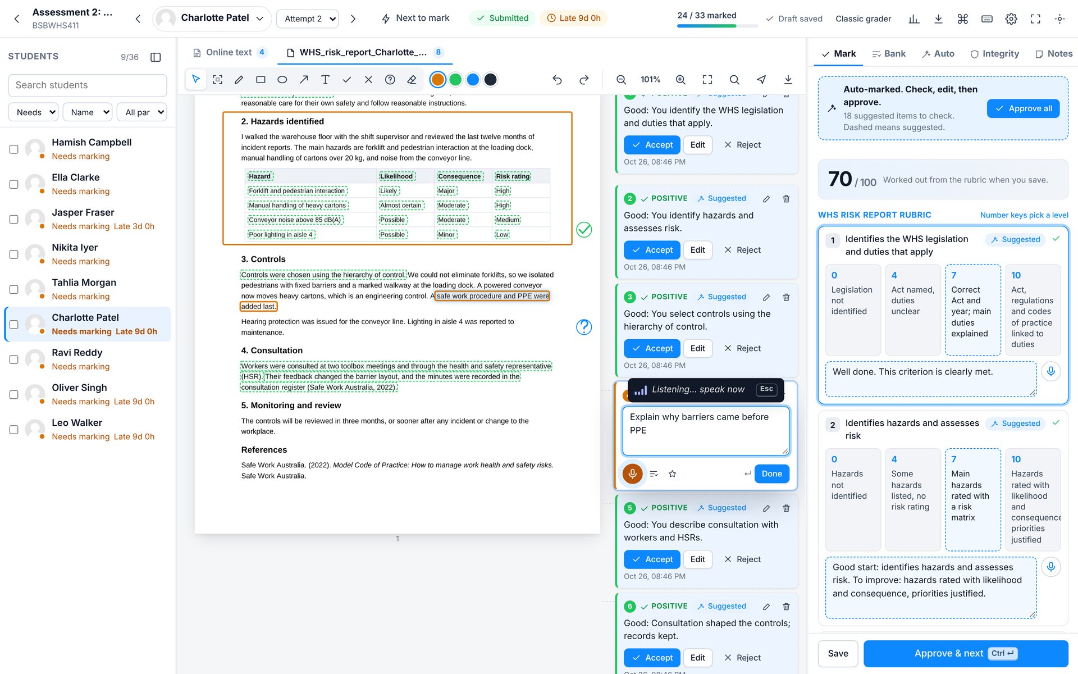Viewport: 1078px width, 674px height.
Task: Select the rectangle annotation tool
Action: click(261, 80)
